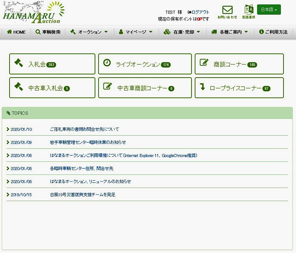Expand the マイページ menu
The image size is (296, 253).
[x=136, y=32]
